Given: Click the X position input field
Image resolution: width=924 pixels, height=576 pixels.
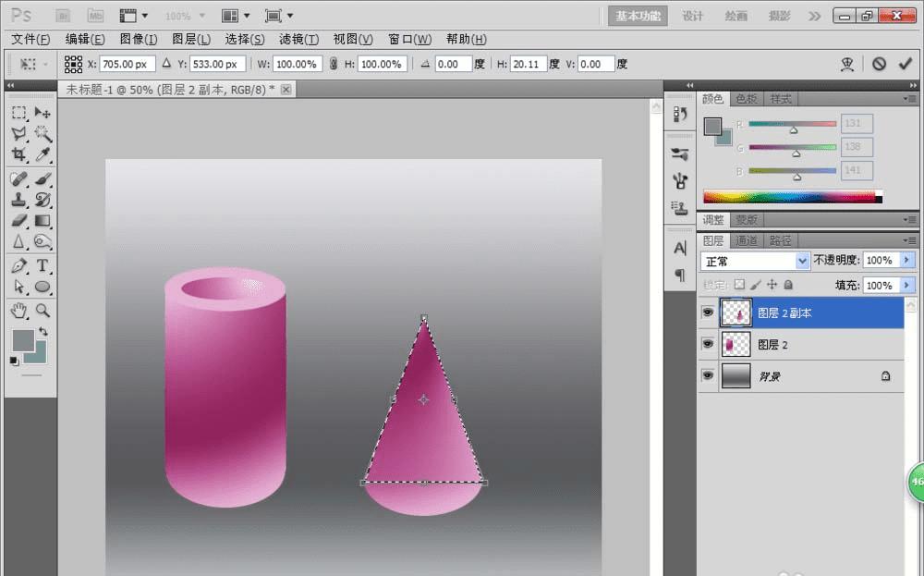Looking at the screenshot, I should click(x=127, y=64).
